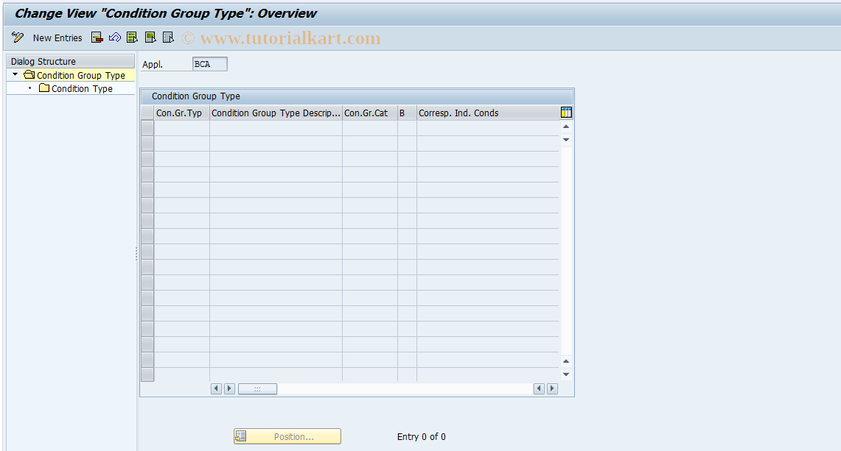Click the select-all corner cell of the table
The image size is (841, 451).
coord(147,113)
